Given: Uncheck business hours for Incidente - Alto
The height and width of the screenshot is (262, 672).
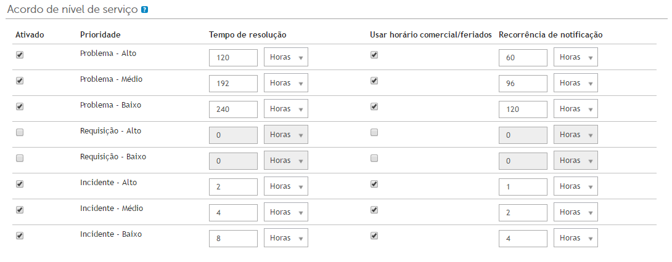Looking at the screenshot, I should (x=374, y=185).
